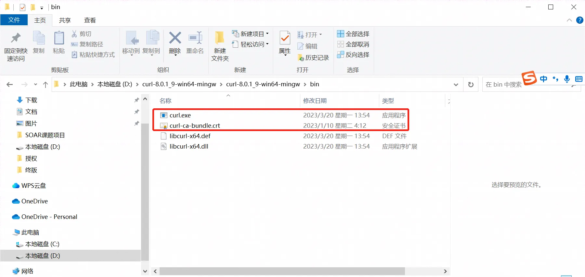The height and width of the screenshot is (277, 585).
Task: Click the horizontal scrollbar in file list
Action: tap(282, 271)
